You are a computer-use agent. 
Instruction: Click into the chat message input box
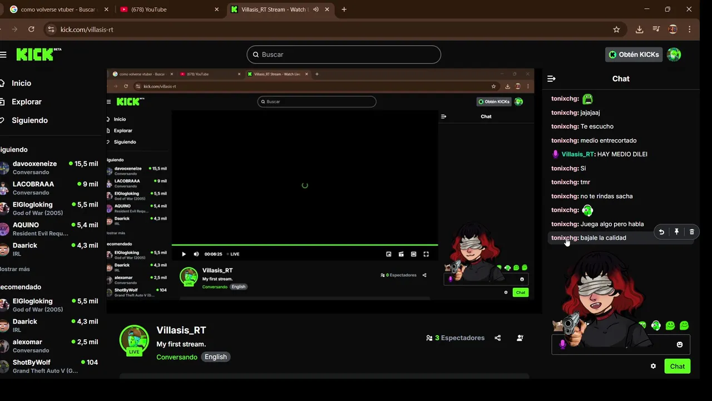[x=620, y=345]
